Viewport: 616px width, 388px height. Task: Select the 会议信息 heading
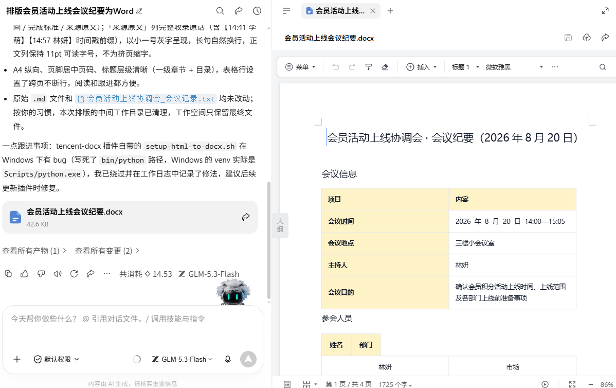click(339, 174)
